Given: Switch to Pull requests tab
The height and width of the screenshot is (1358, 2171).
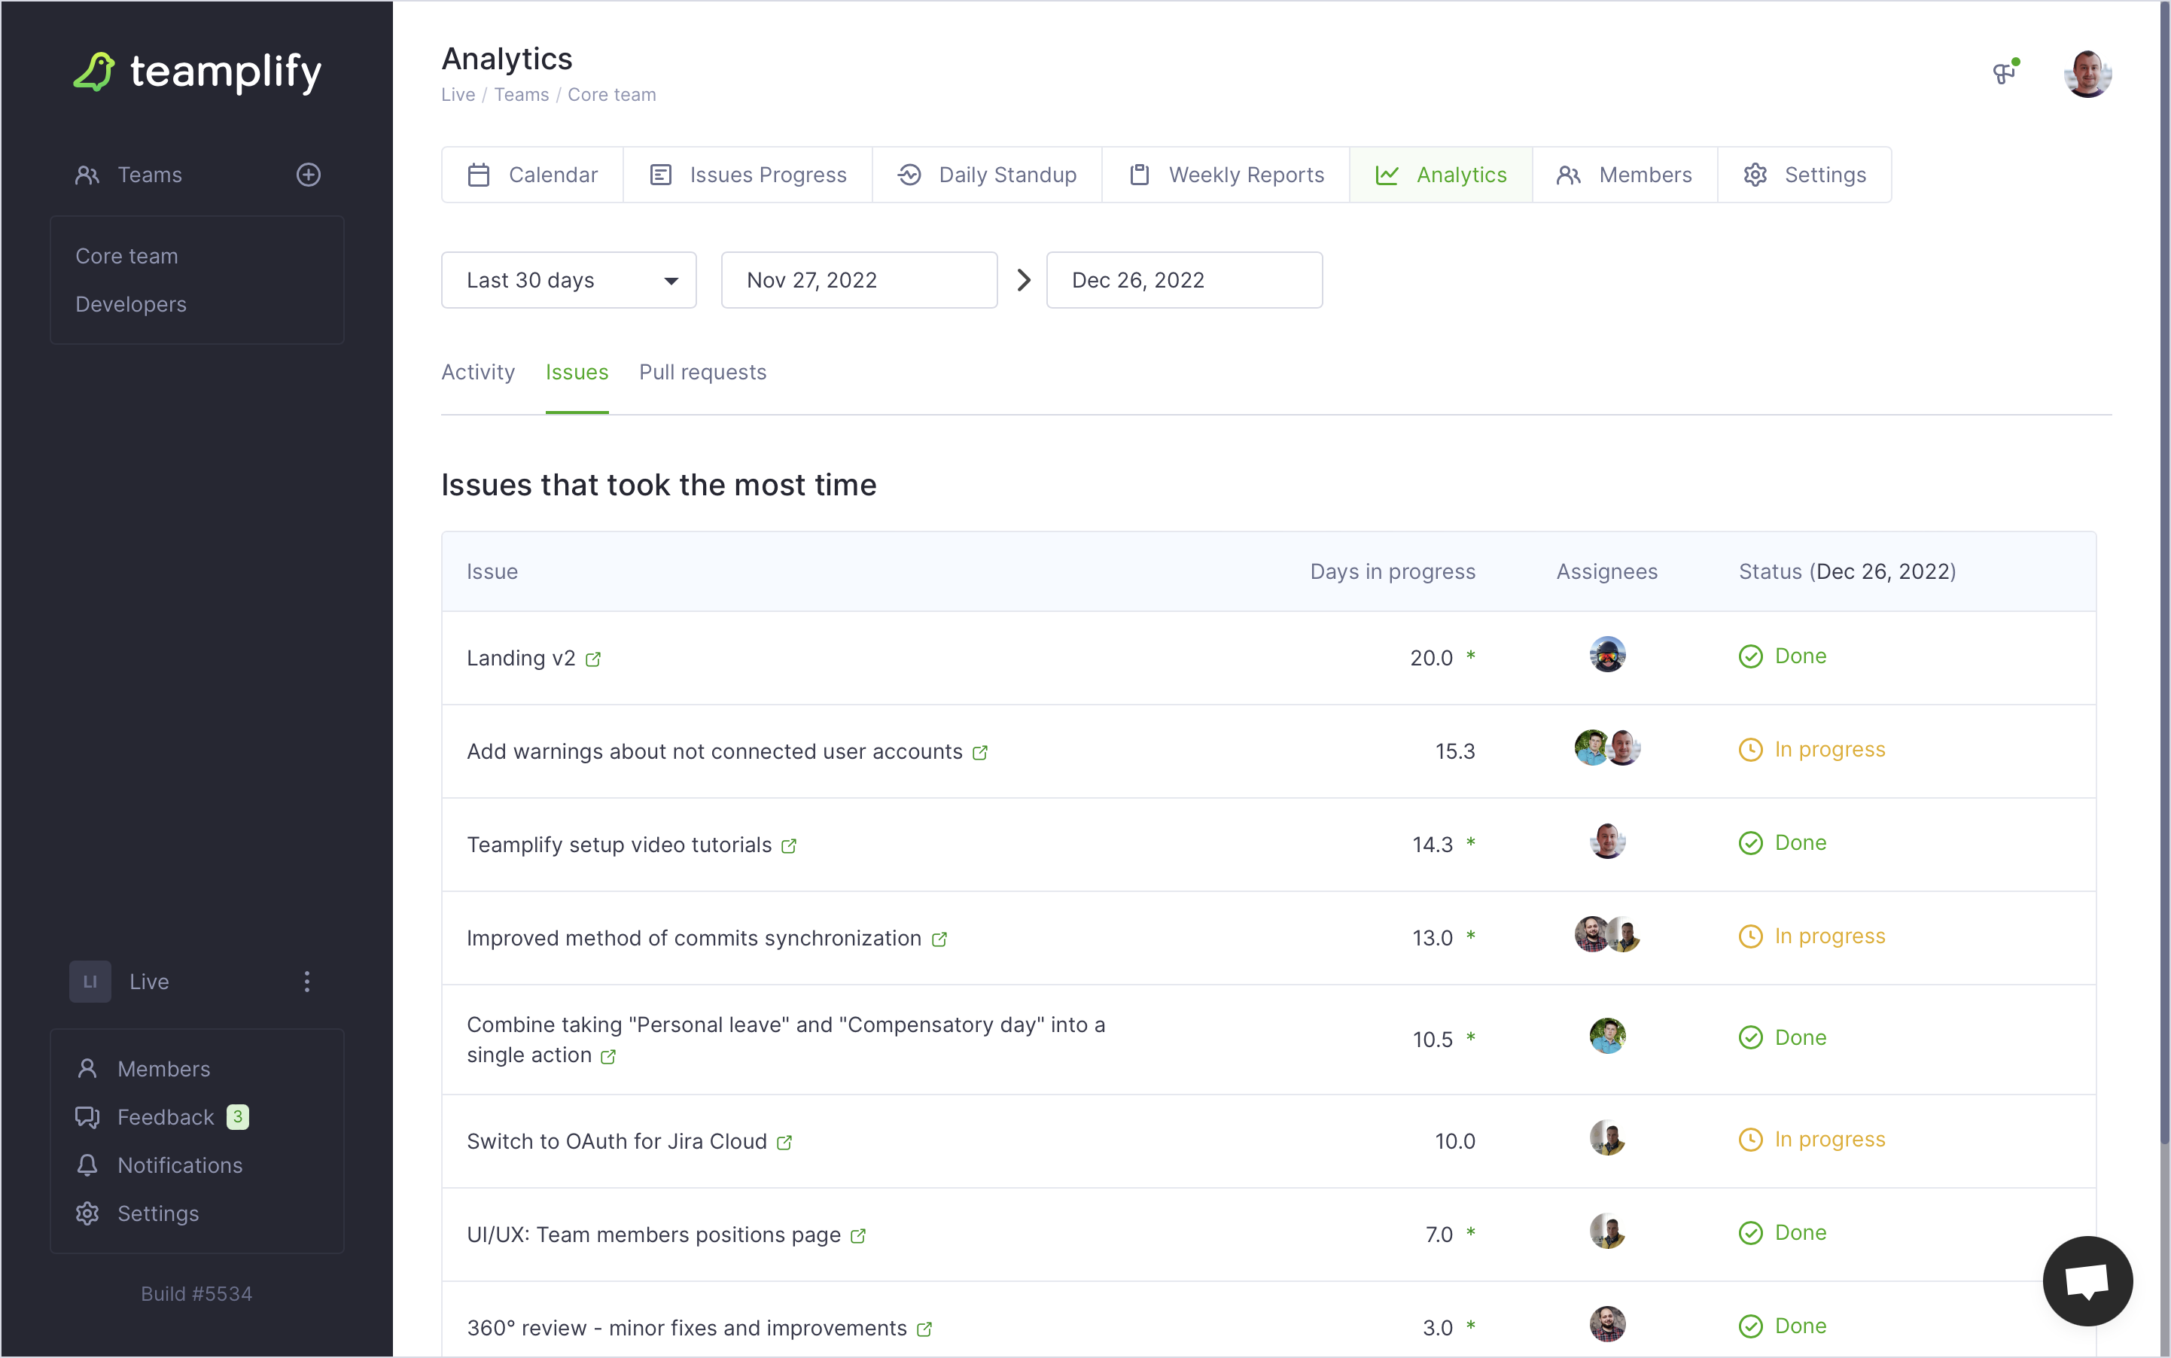Looking at the screenshot, I should point(704,373).
